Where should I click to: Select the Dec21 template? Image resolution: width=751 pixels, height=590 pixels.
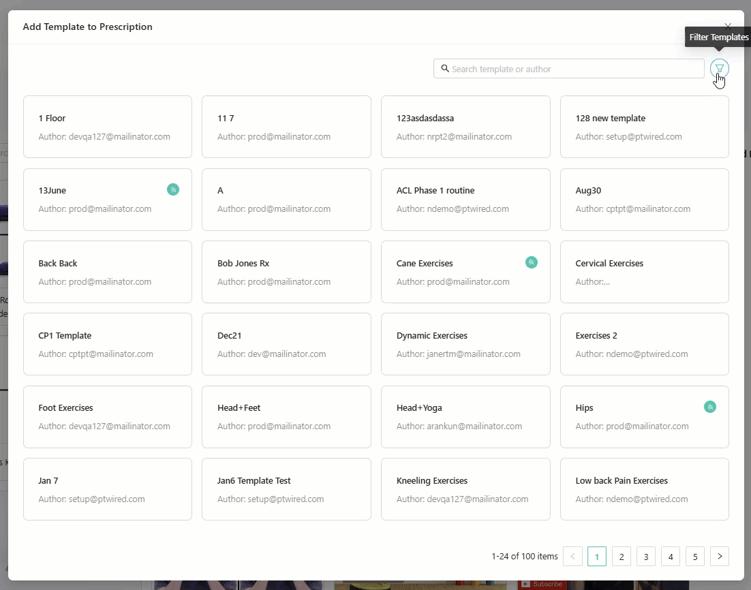click(286, 343)
